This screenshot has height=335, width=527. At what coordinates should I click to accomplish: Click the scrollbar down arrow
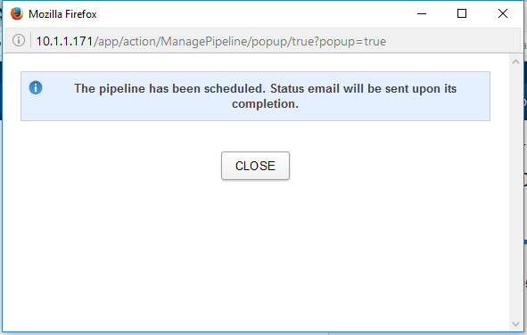pos(516,324)
